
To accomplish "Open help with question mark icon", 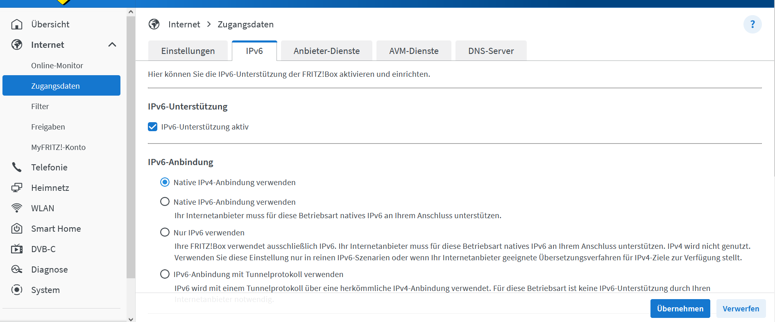I will tap(752, 25).
